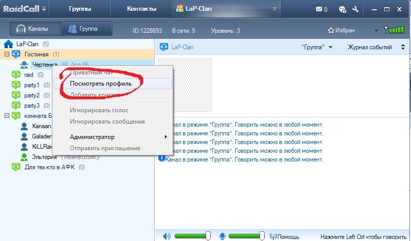Switch to the Группа view
The width and height of the screenshot is (411, 241).
point(83,29)
